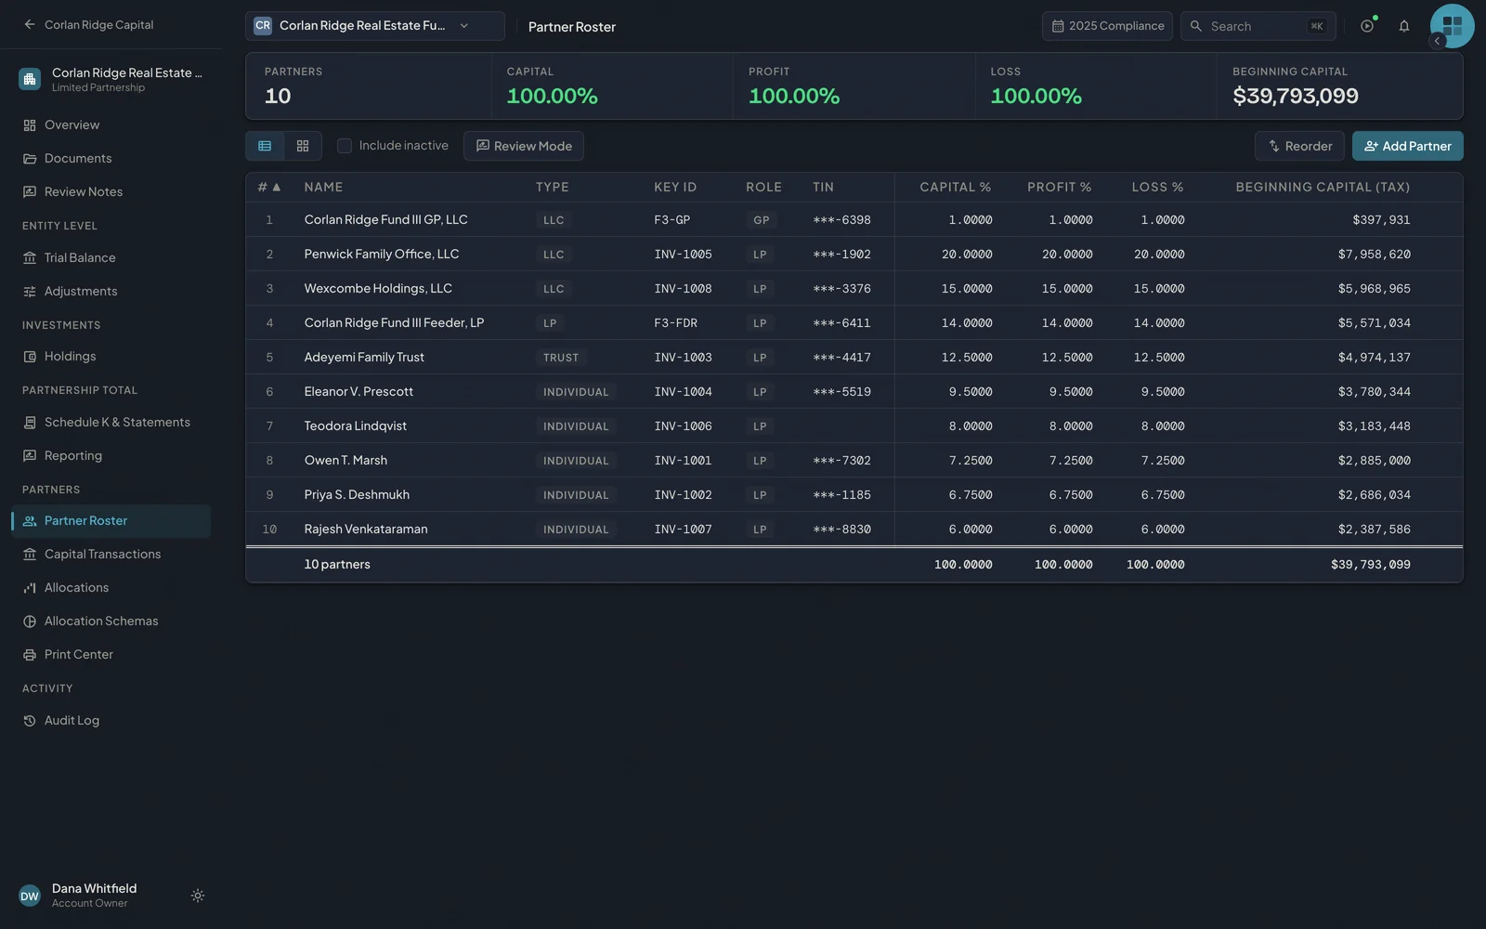The height and width of the screenshot is (929, 1486).
Task: Open Allocations page
Action: tap(111, 587)
